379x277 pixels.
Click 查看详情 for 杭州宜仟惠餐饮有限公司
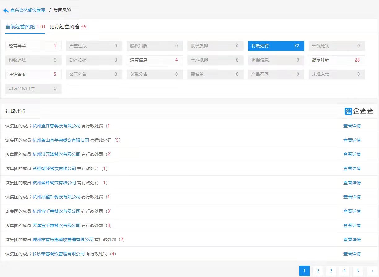[352, 126]
